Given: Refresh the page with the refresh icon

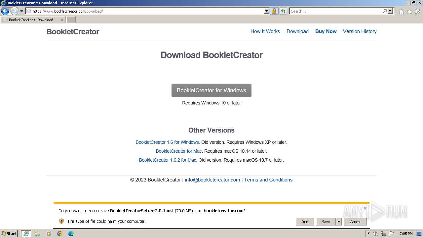Looking at the screenshot, I should (283, 11).
